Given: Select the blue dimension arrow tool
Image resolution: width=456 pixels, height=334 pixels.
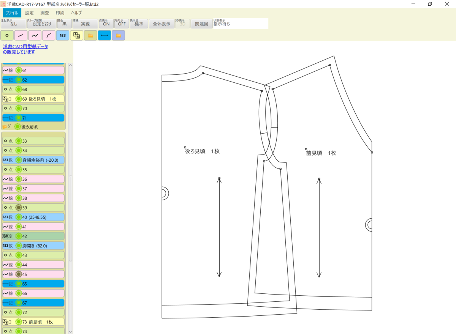Looking at the screenshot, I should click(104, 35).
